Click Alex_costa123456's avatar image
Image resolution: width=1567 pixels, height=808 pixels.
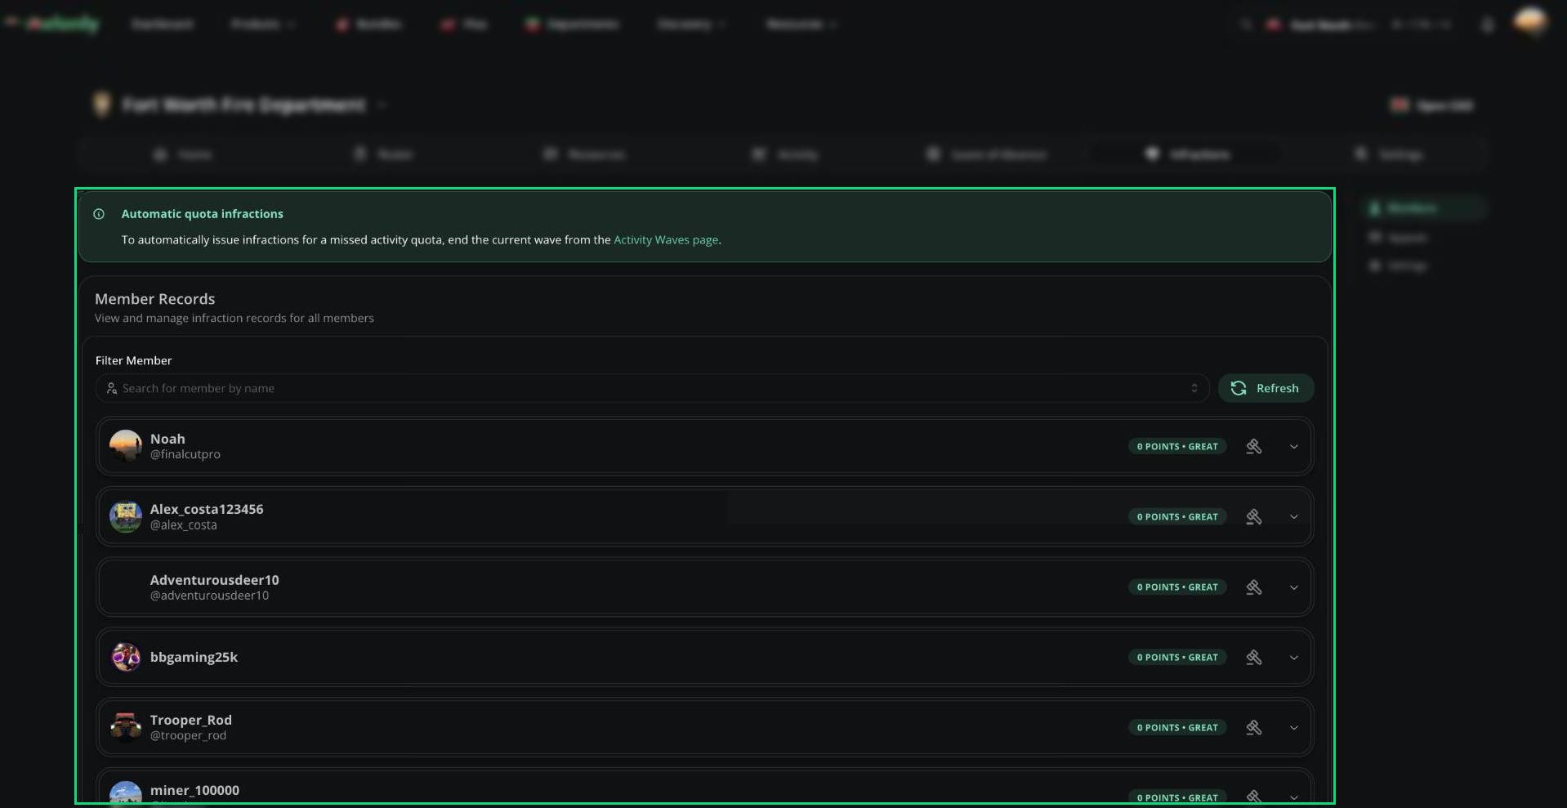click(x=126, y=516)
